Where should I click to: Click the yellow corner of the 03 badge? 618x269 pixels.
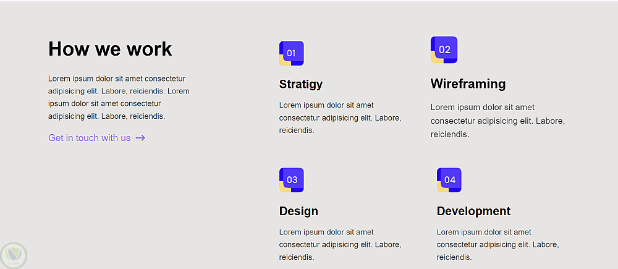(283, 187)
